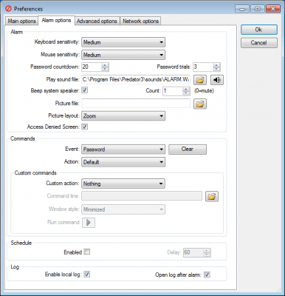285x296 pixels.
Task: Click the Password countdown field
Action: click(x=92, y=67)
